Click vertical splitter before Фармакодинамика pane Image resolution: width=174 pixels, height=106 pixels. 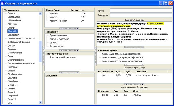tap(95, 56)
